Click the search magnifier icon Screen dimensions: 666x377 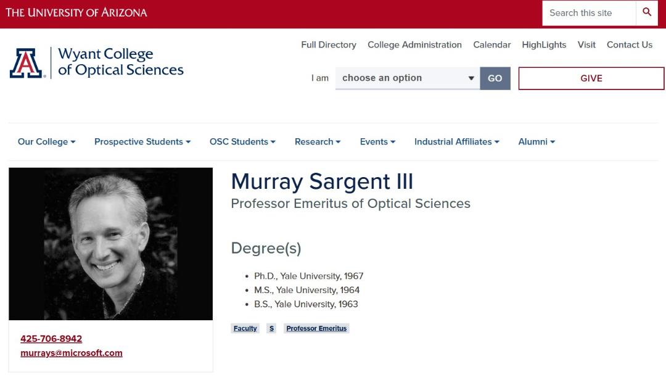click(x=646, y=12)
